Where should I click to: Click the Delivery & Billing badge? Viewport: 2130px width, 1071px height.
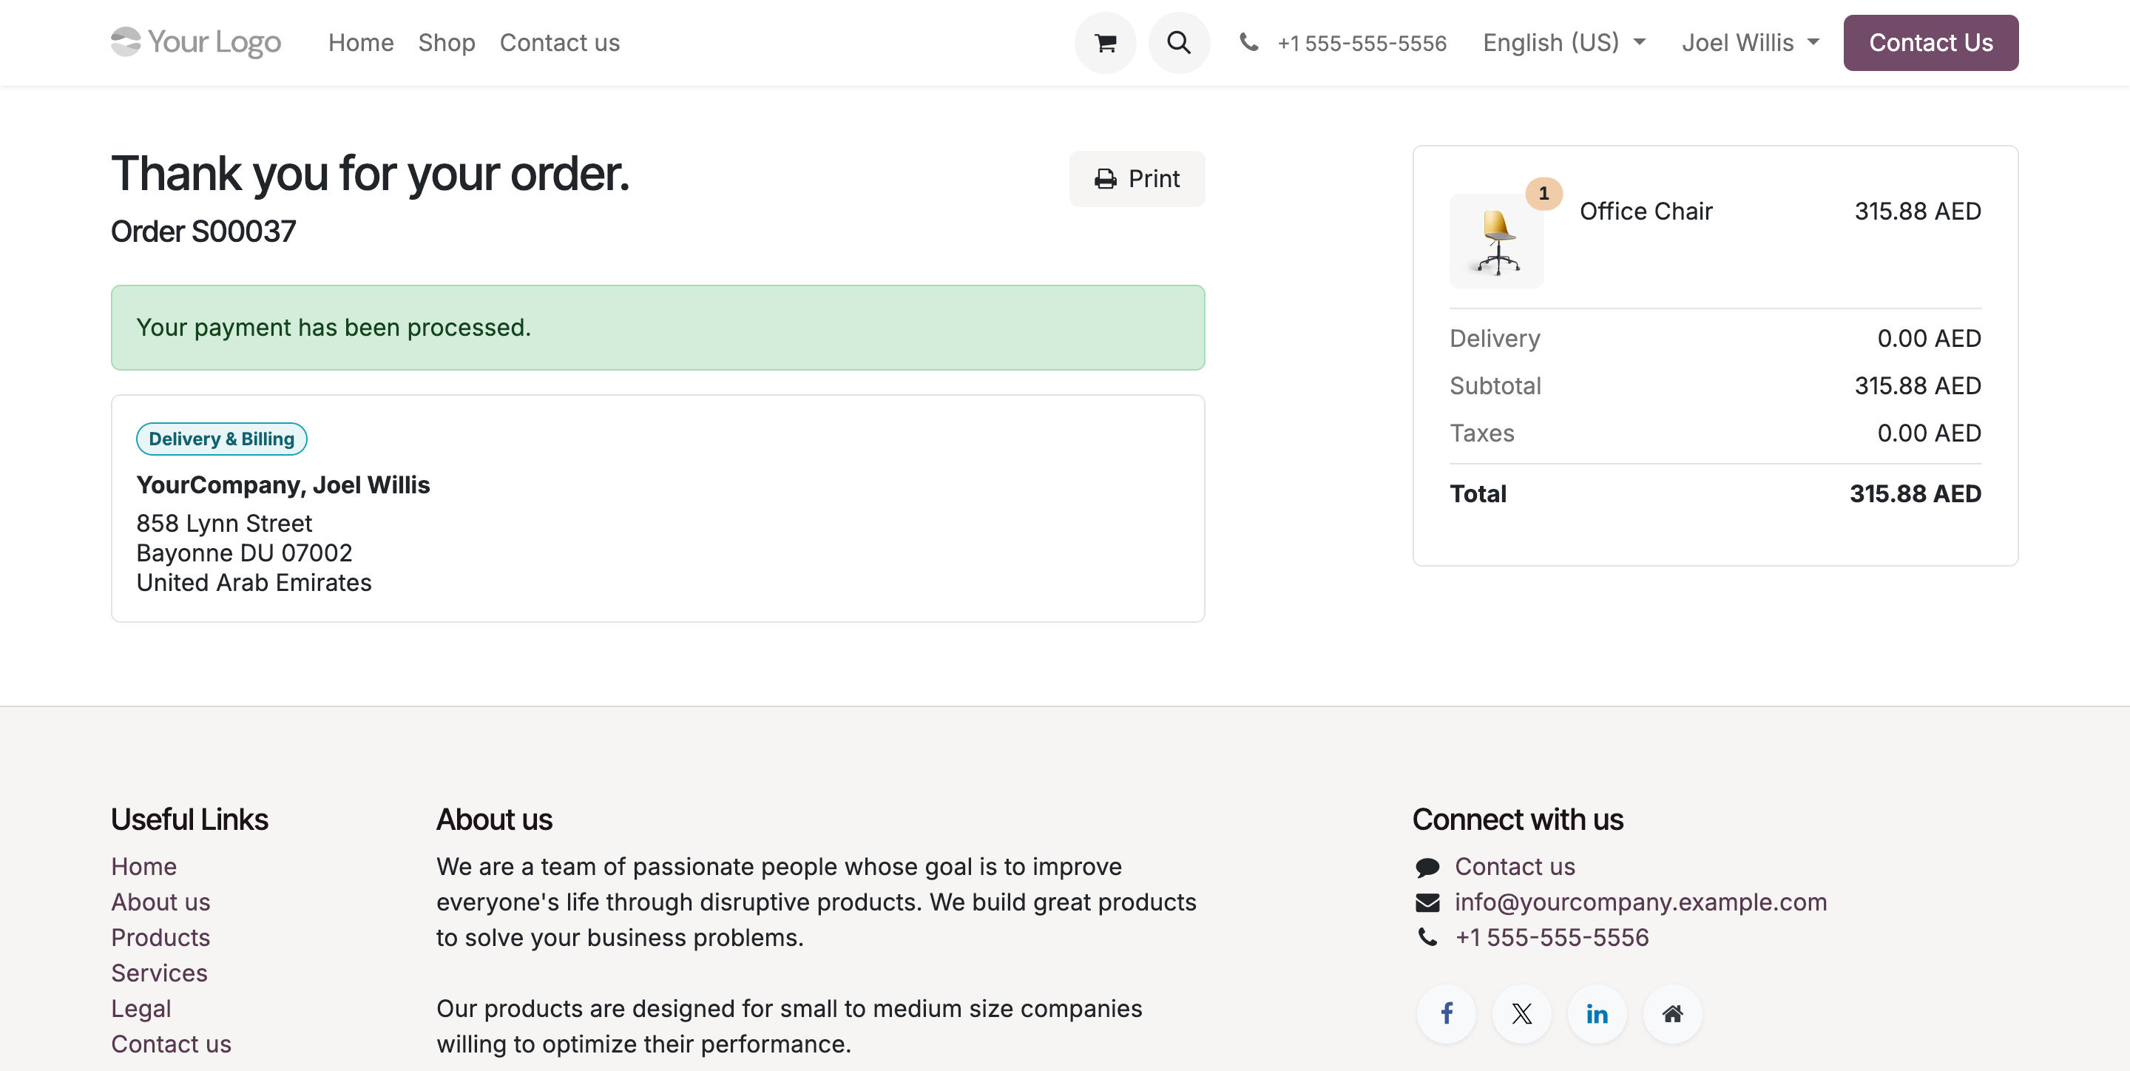222,439
